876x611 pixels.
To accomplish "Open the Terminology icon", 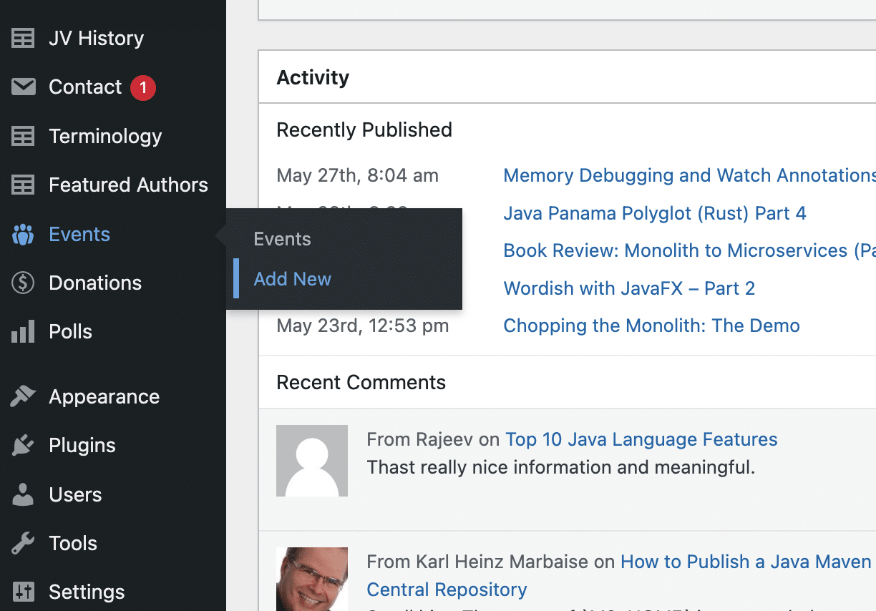I will [x=22, y=136].
